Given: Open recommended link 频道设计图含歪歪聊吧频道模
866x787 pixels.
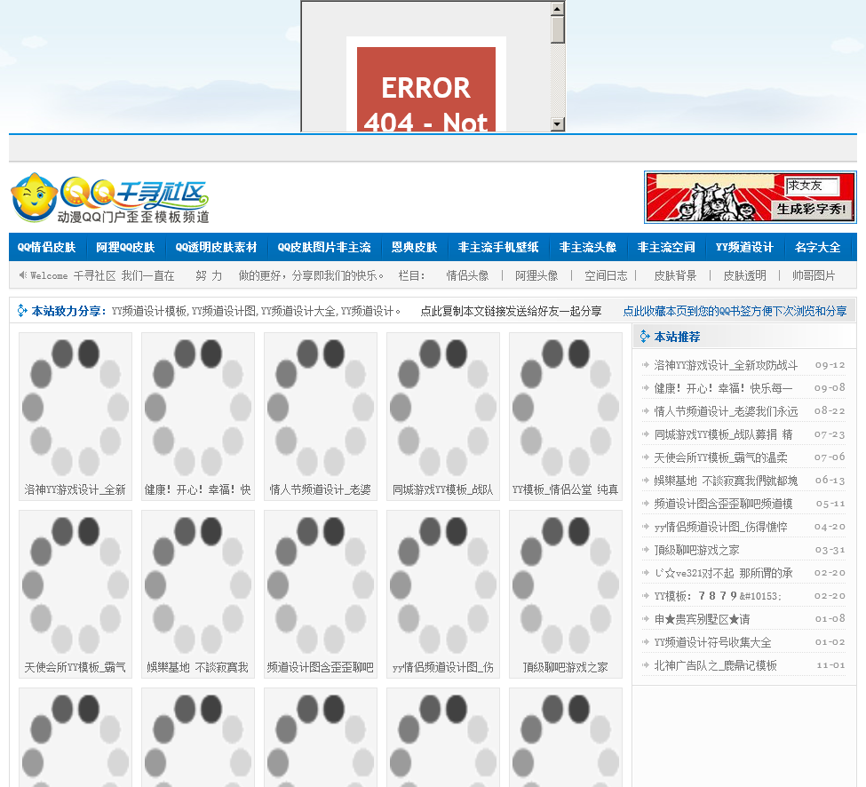Looking at the screenshot, I should coord(723,504).
